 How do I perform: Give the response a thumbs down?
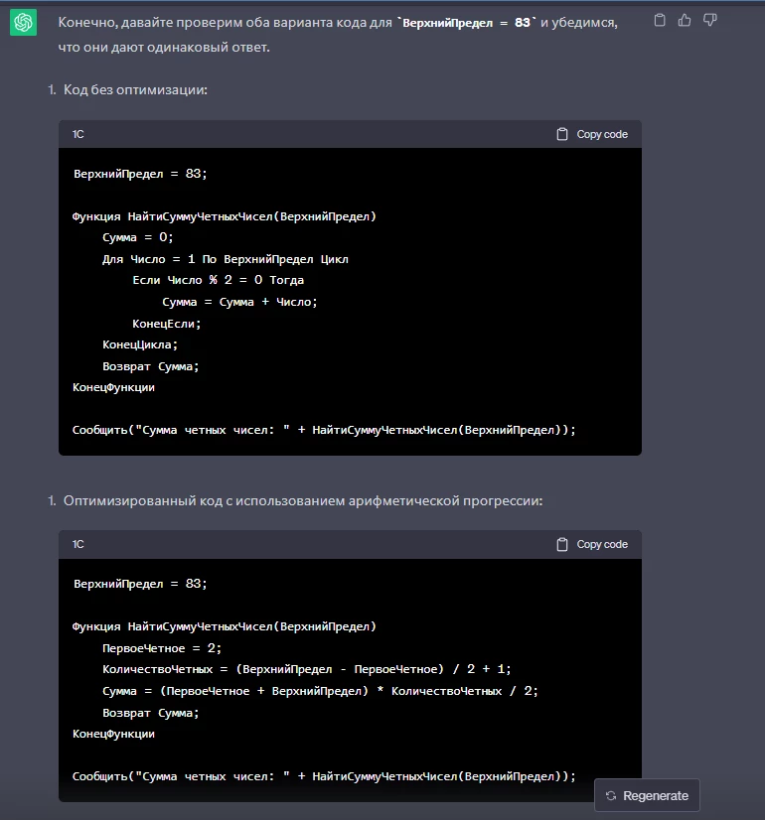[709, 21]
